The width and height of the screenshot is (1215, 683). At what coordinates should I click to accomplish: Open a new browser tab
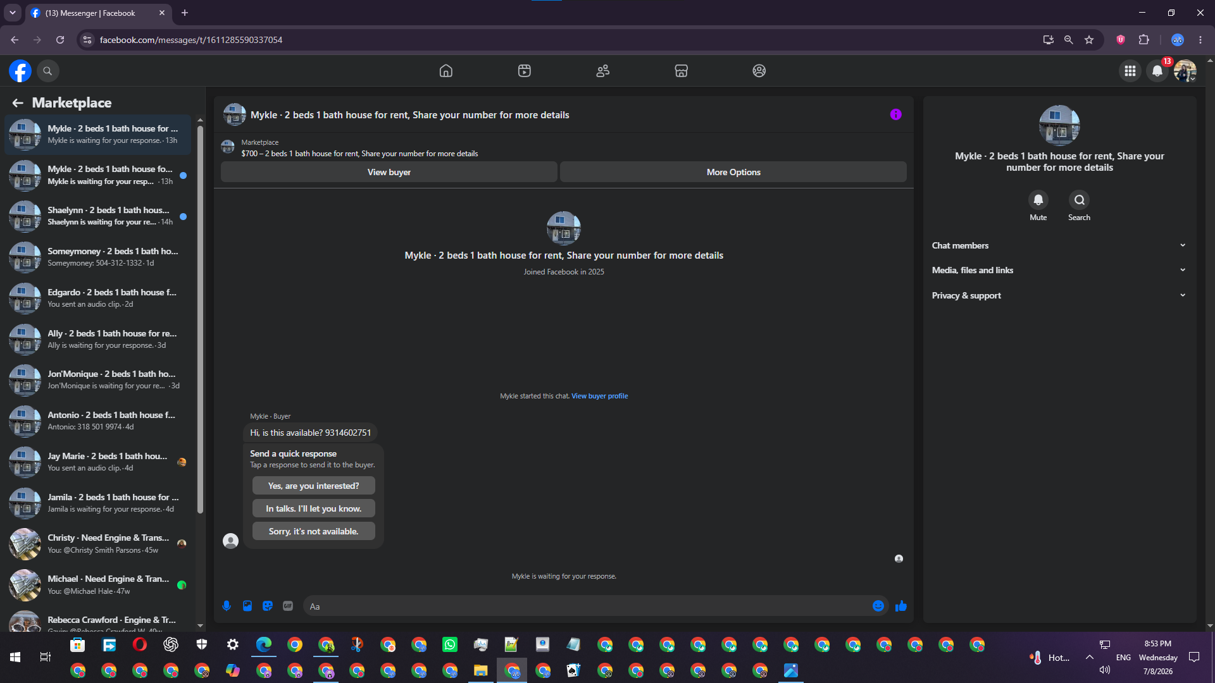(x=185, y=13)
